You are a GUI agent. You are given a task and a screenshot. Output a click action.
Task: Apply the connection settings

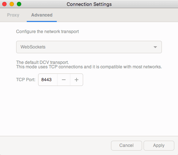click(159, 145)
